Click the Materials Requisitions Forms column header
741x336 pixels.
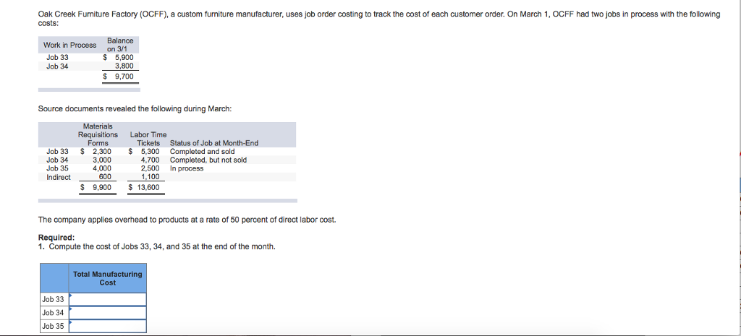tap(98, 134)
